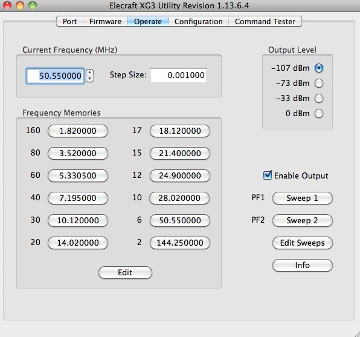Recall 20m memory 14.020000
The height and width of the screenshot is (337, 360).
[x=78, y=243]
